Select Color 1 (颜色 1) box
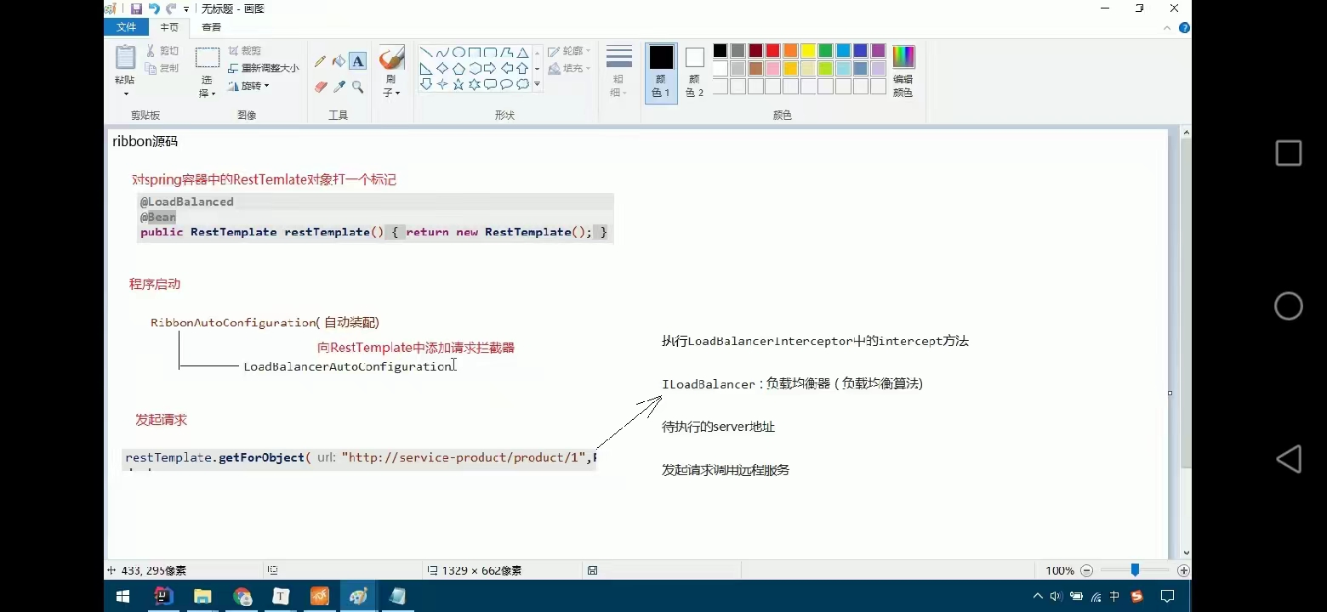 click(661, 73)
